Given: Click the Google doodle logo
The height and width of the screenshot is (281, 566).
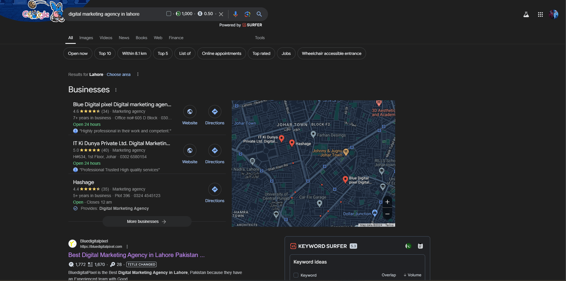Looking at the screenshot, I should tap(42, 12).
